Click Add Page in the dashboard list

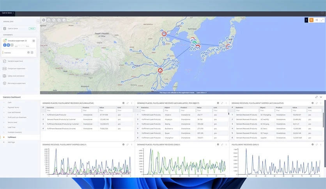pyautogui.click(x=11, y=143)
